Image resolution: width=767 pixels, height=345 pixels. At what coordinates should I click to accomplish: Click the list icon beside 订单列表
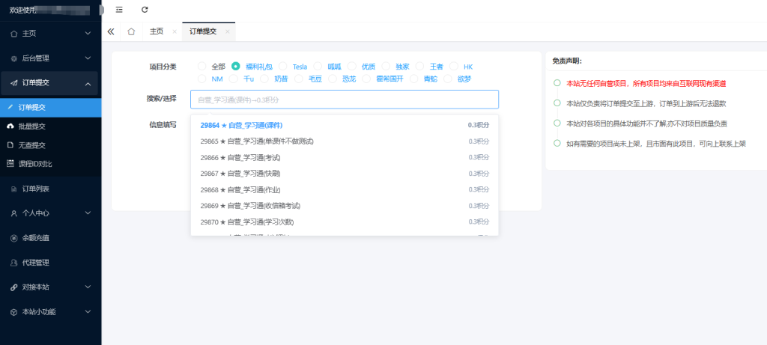(x=13, y=189)
